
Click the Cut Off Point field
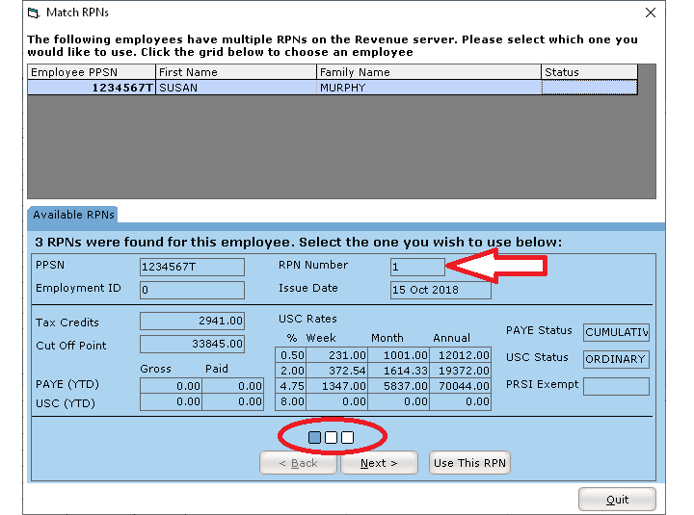(192, 345)
